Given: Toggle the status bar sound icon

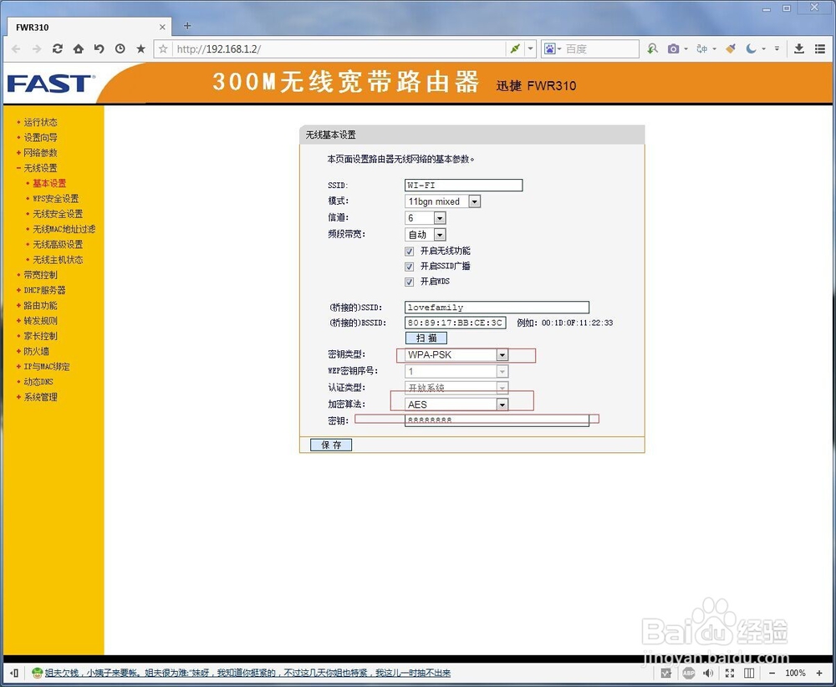Looking at the screenshot, I should tap(708, 673).
